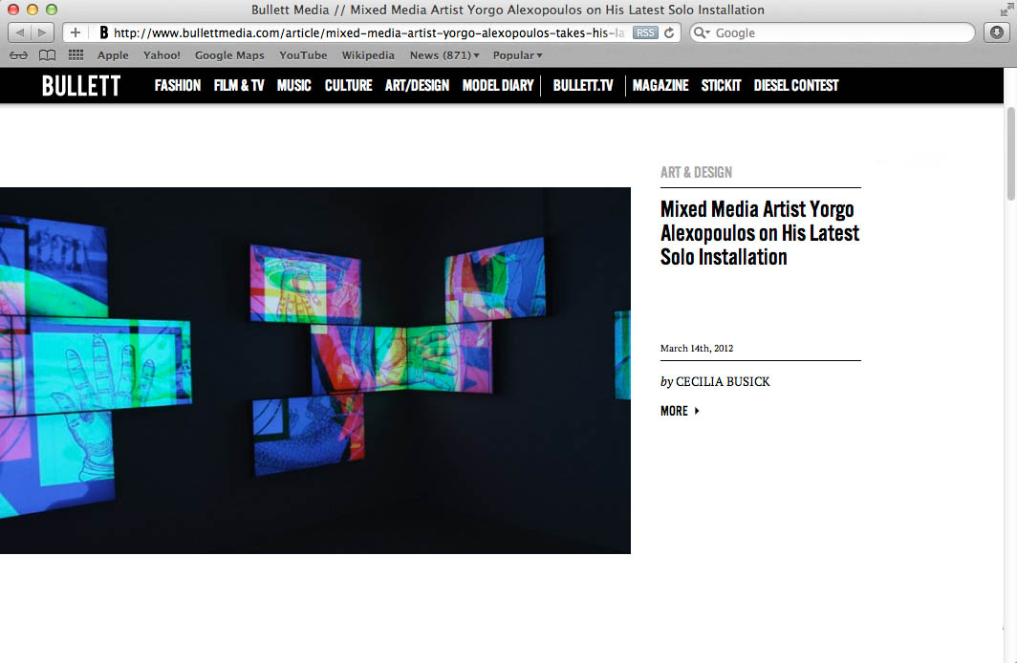This screenshot has width=1017, height=663.
Task: Go back with the Safari back arrow
Action: pyautogui.click(x=19, y=32)
